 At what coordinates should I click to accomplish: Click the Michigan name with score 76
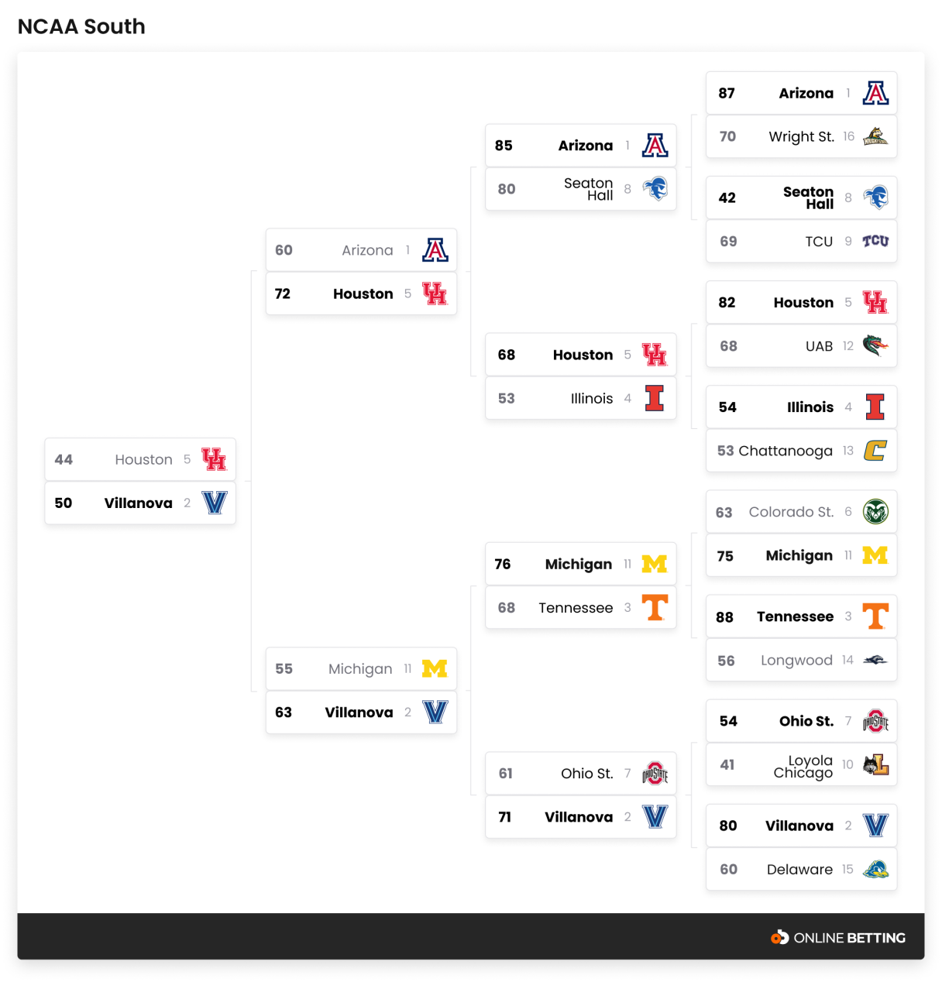pos(578,565)
